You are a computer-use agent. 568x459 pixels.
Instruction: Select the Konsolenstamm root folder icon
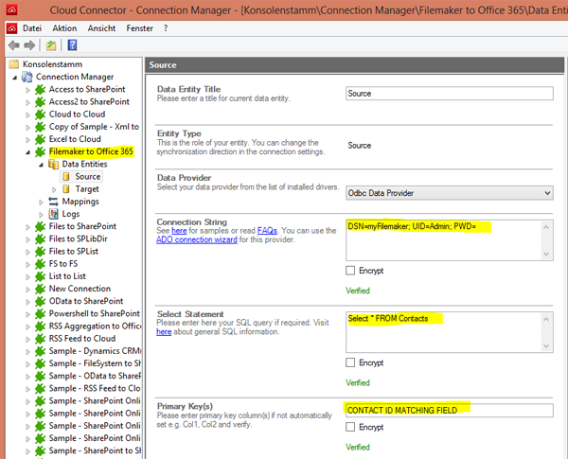click(14, 64)
